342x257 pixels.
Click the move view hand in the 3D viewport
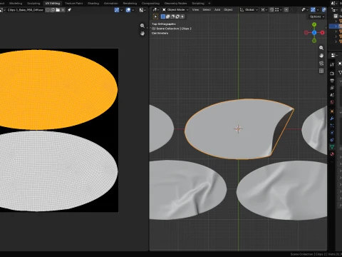point(321,56)
